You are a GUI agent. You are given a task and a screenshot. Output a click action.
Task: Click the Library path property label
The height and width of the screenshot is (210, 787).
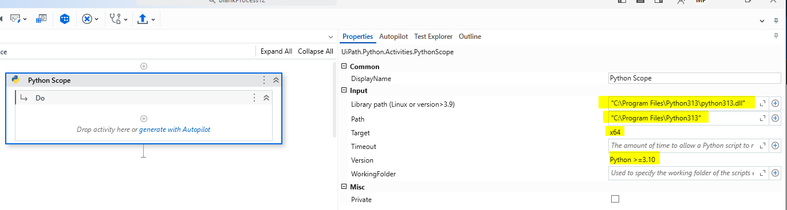[403, 104]
